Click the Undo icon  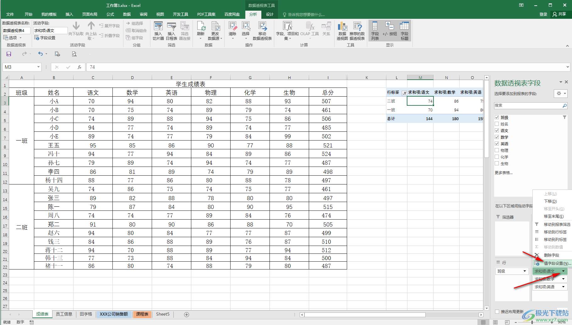(40, 54)
